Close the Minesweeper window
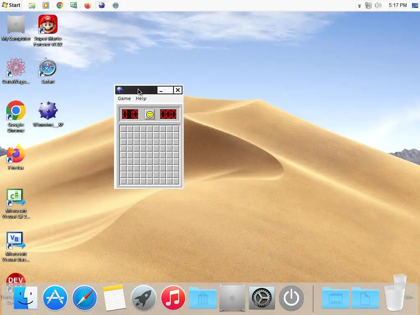The image size is (420, 315). coord(178,90)
